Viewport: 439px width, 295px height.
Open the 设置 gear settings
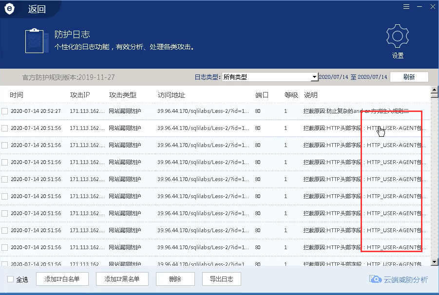click(x=398, y=41)
